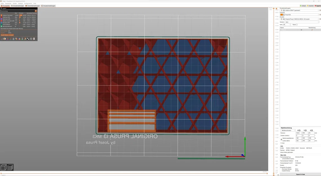
Task: Click the scaling factor lock icon
Action: click(x=281, y=139)
